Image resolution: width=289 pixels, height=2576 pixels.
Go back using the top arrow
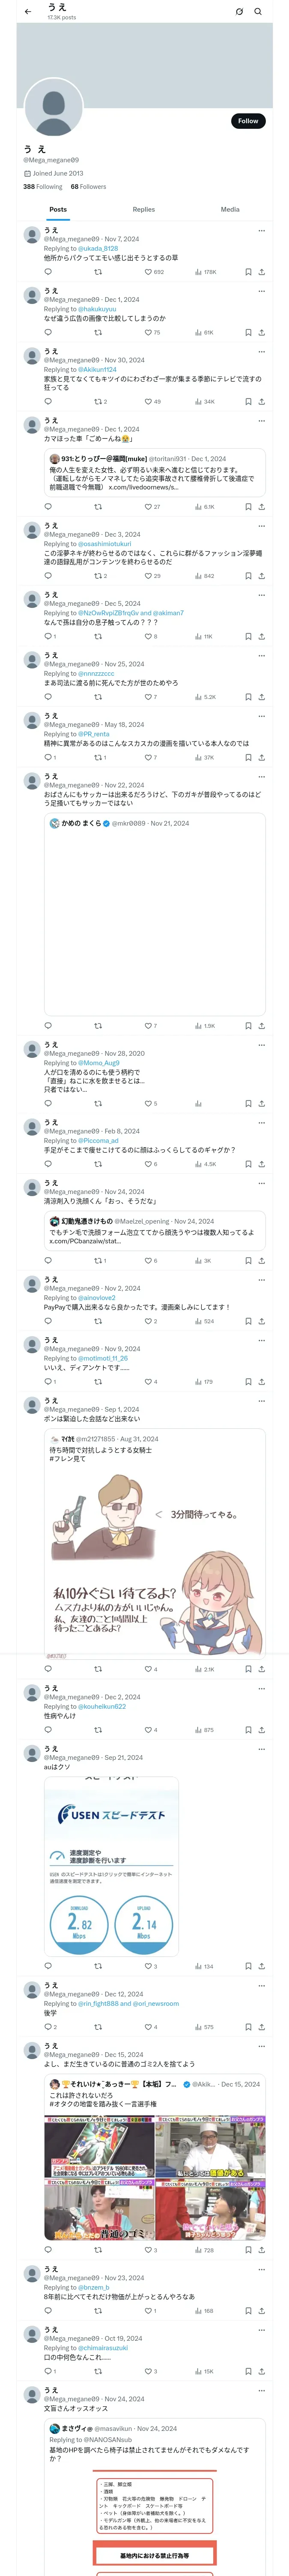(28, 12)
